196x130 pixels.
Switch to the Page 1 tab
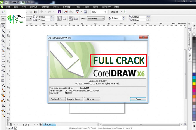coord(49,124)
